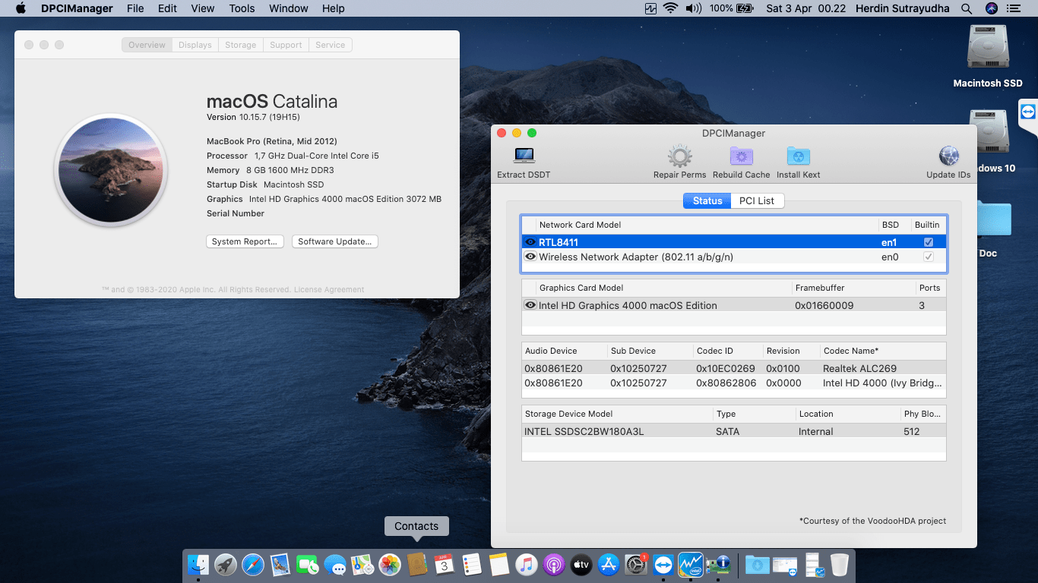Activate Siri from the menu bar
Image resolution: width=1038 pixels, height=583 pixels.
(x=991, y=8)
